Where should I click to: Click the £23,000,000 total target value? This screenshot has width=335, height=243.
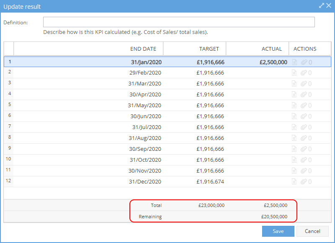pyautogui.click(x=211, y=205)
